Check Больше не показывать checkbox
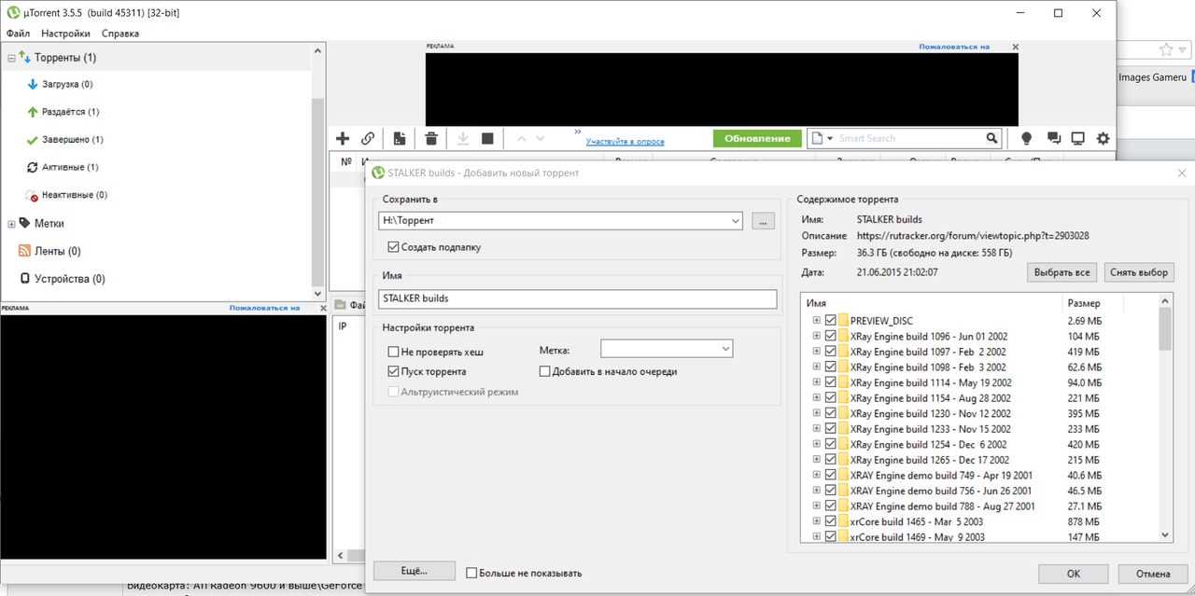The height and width of the screenshot is (596, 1195). 471,573
